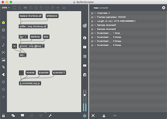Click the 'scramble 5' message box
167x119 pixels.
click(x=59, y=73)
